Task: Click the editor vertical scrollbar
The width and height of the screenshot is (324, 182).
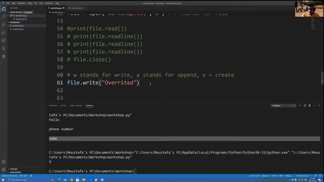Action: pos(322,77)
